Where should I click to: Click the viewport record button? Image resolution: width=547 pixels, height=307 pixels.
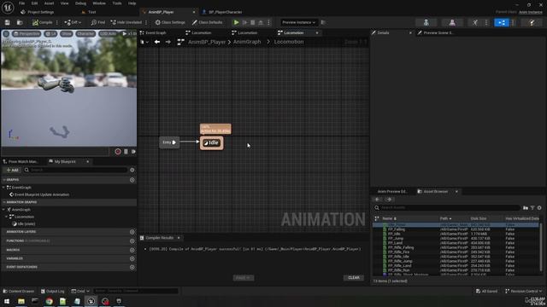click(118, 152)
